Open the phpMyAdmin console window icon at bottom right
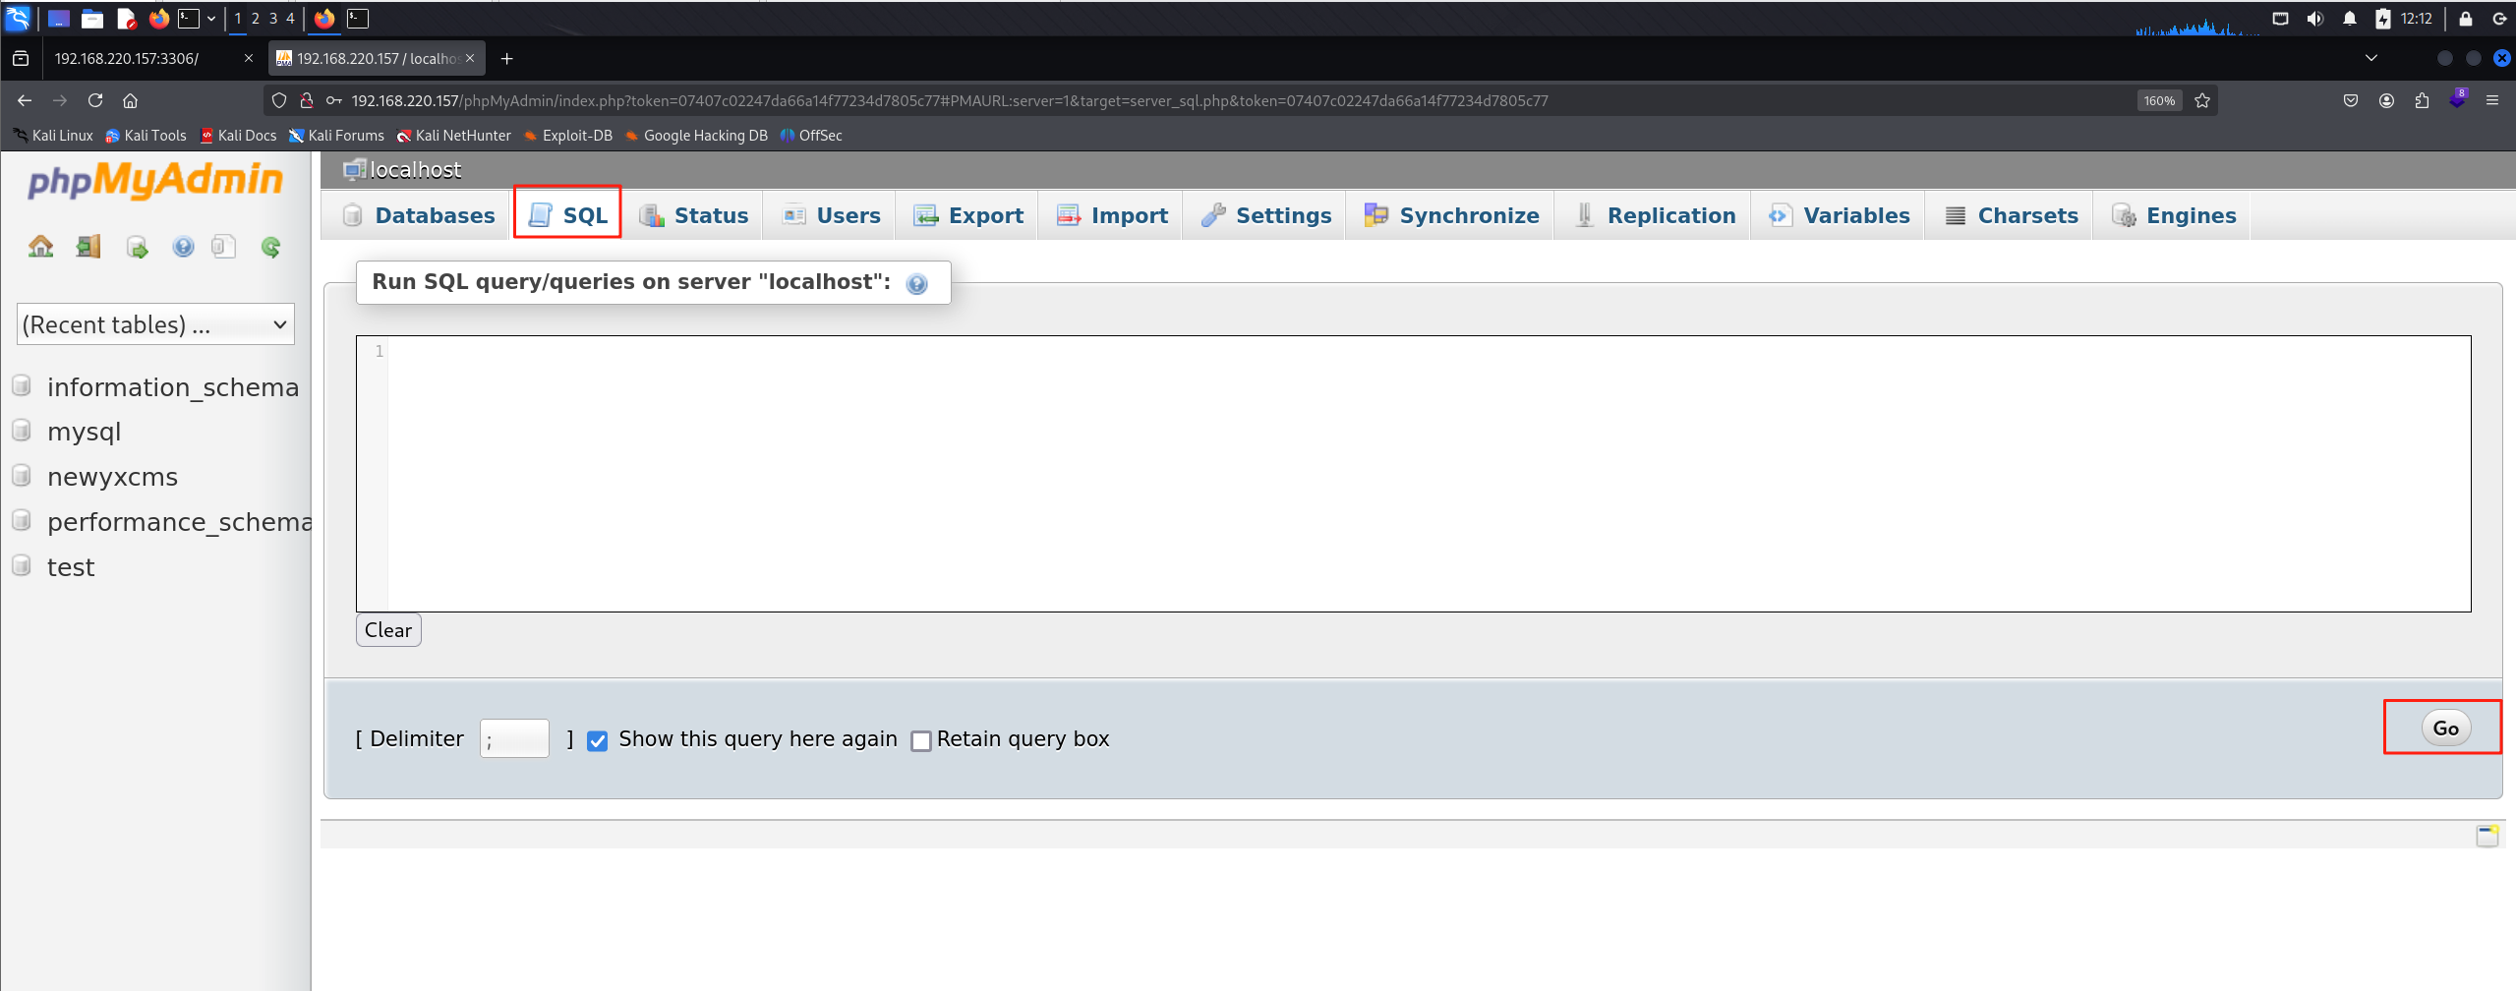2516x991 pixels. tap(2487, 836)
